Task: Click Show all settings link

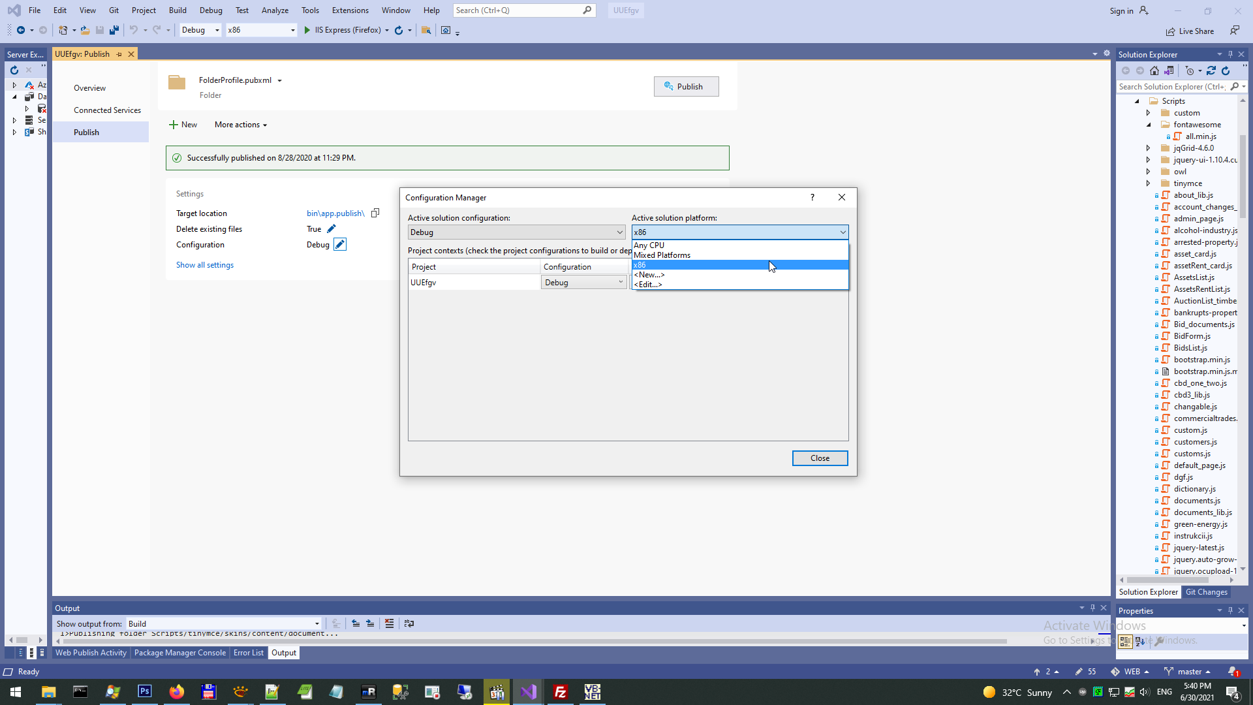Action: tap(205, 265)
